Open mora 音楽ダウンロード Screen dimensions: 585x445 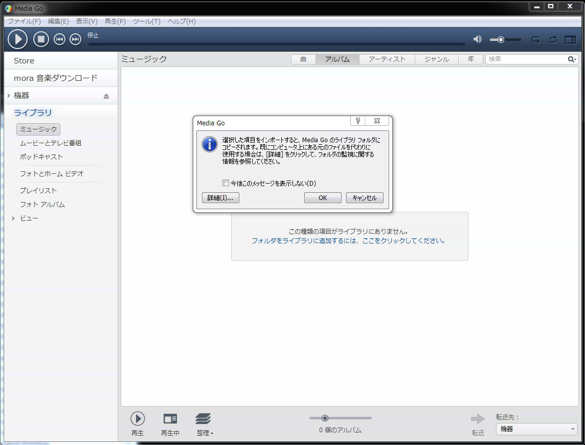(61, 78)
